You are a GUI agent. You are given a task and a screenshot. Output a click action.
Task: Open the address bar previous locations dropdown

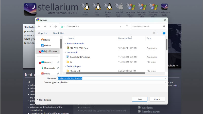[121, 26]
